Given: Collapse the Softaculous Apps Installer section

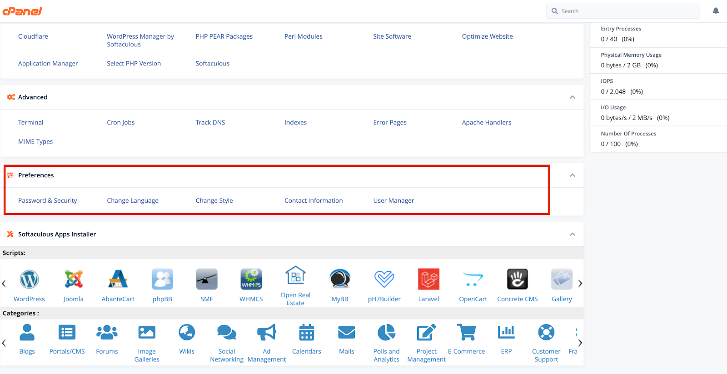Looking at the screenshot, I should coord(573,234).
